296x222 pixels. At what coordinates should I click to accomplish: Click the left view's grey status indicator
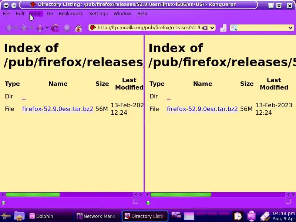click(x=3, y=203)
